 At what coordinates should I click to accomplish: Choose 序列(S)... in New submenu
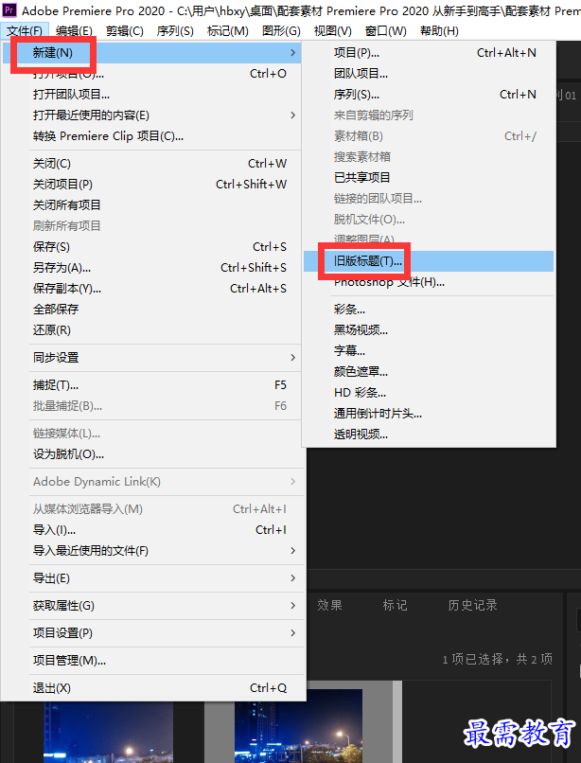point(429,95)
